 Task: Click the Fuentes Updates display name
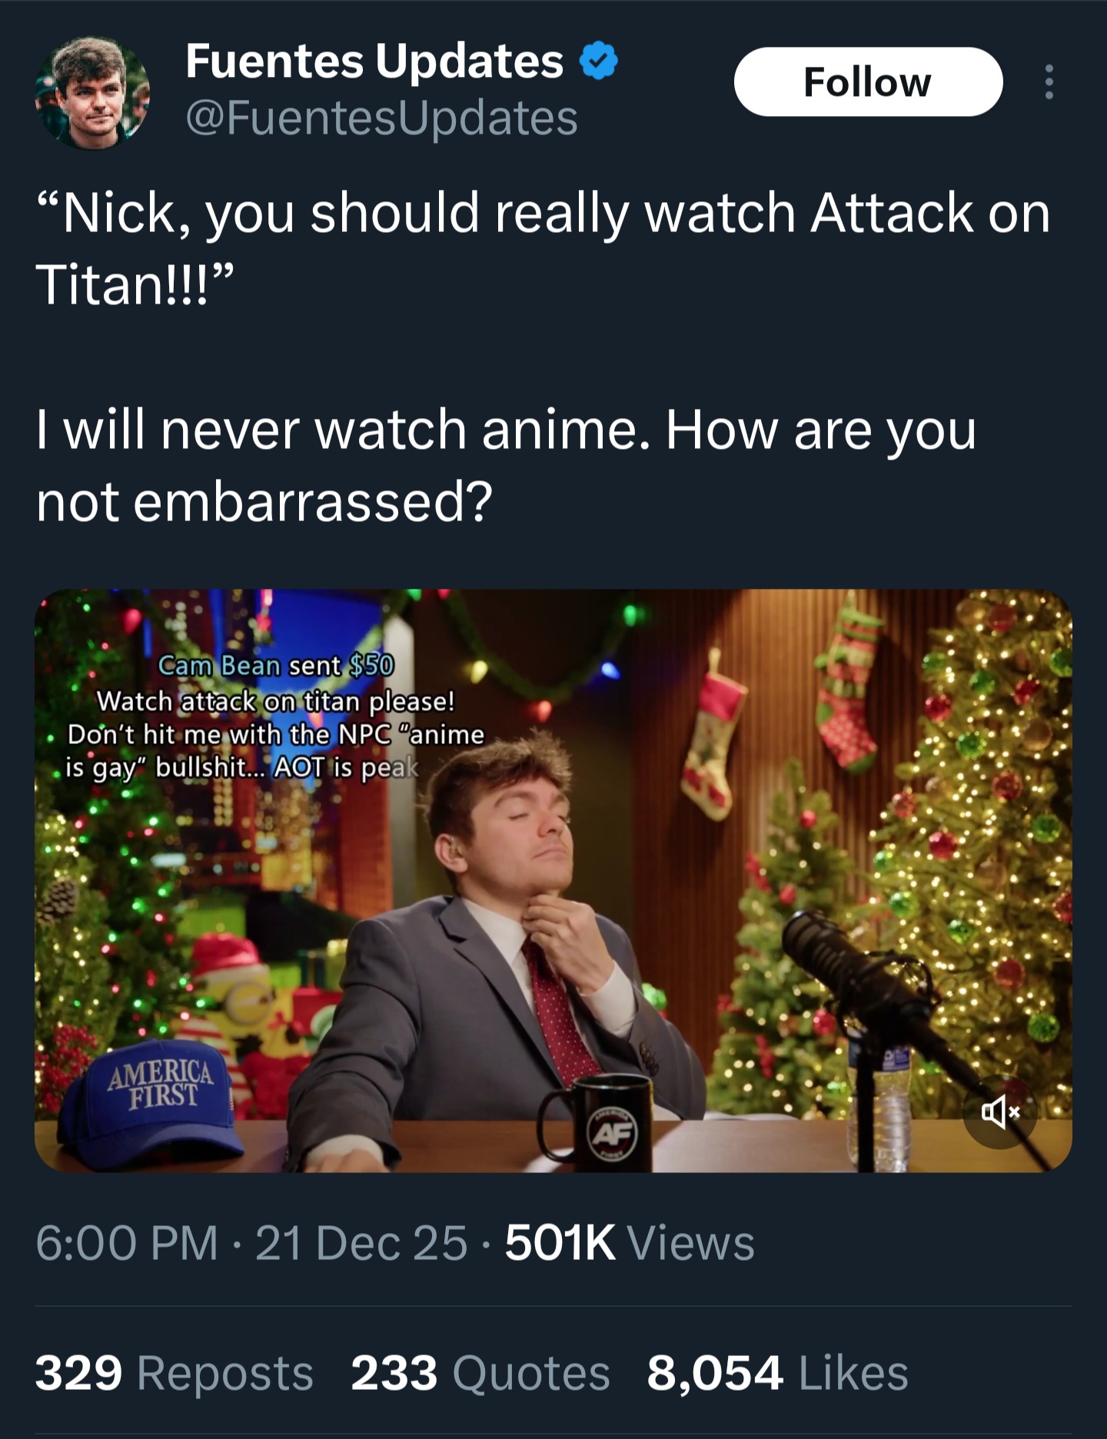pyautogui.click(x=374, y=61)
